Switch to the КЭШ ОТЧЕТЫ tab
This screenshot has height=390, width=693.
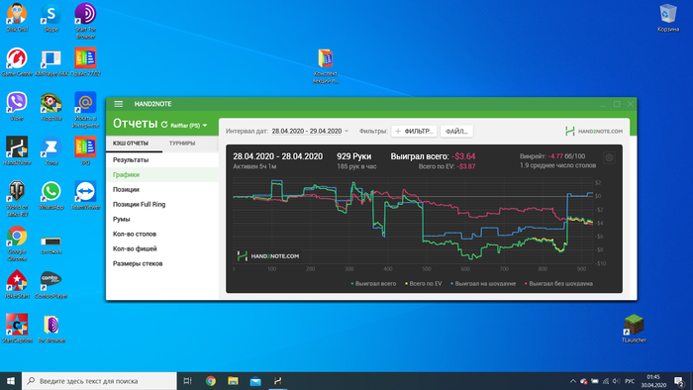(x=131, y=144)
